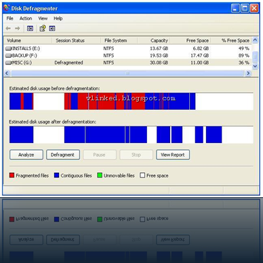Open the Action menu
Image resolution: width=263 pixels, height=263 pixels.
click(26, 18)
